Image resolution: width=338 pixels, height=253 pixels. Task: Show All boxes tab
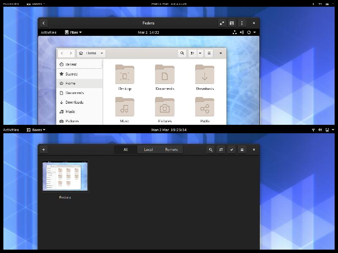point(125,150)
